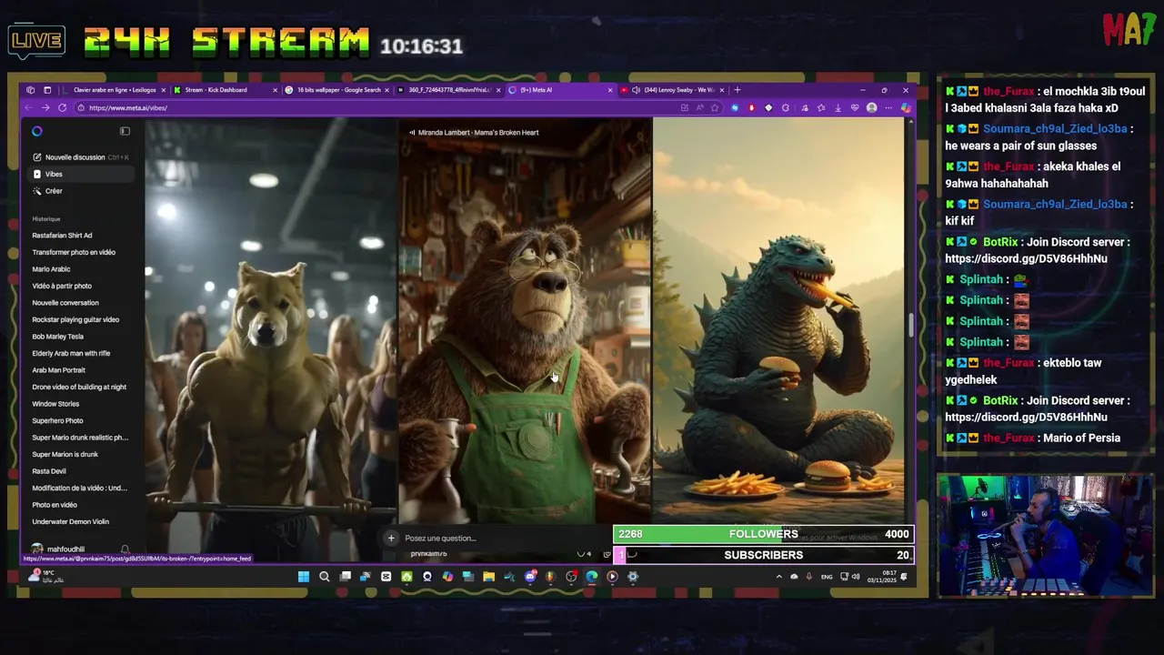
Task: Open Transformer photo en vidéo conversation
Action: [x=74, y=252]
